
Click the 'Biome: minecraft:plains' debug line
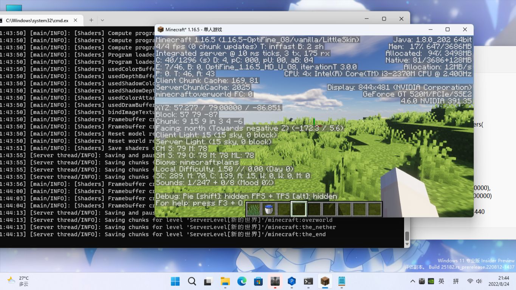[197, 162]
